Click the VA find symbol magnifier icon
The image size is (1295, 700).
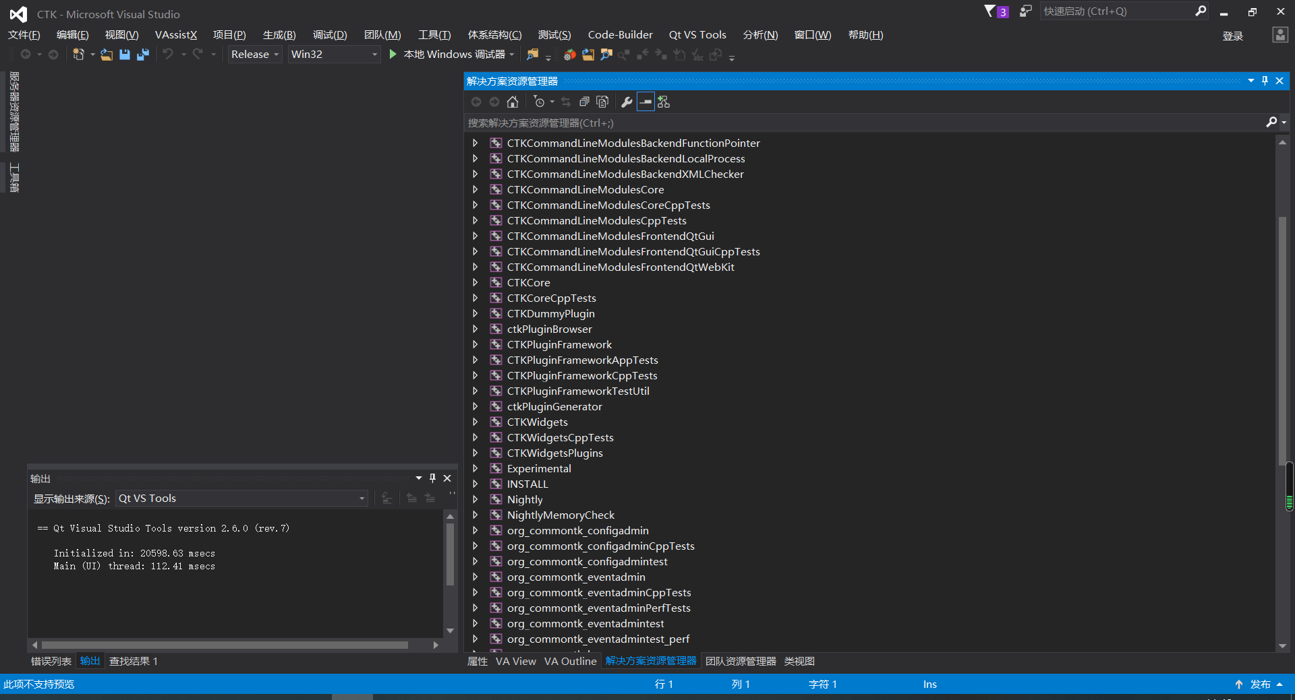click(606, 55)
